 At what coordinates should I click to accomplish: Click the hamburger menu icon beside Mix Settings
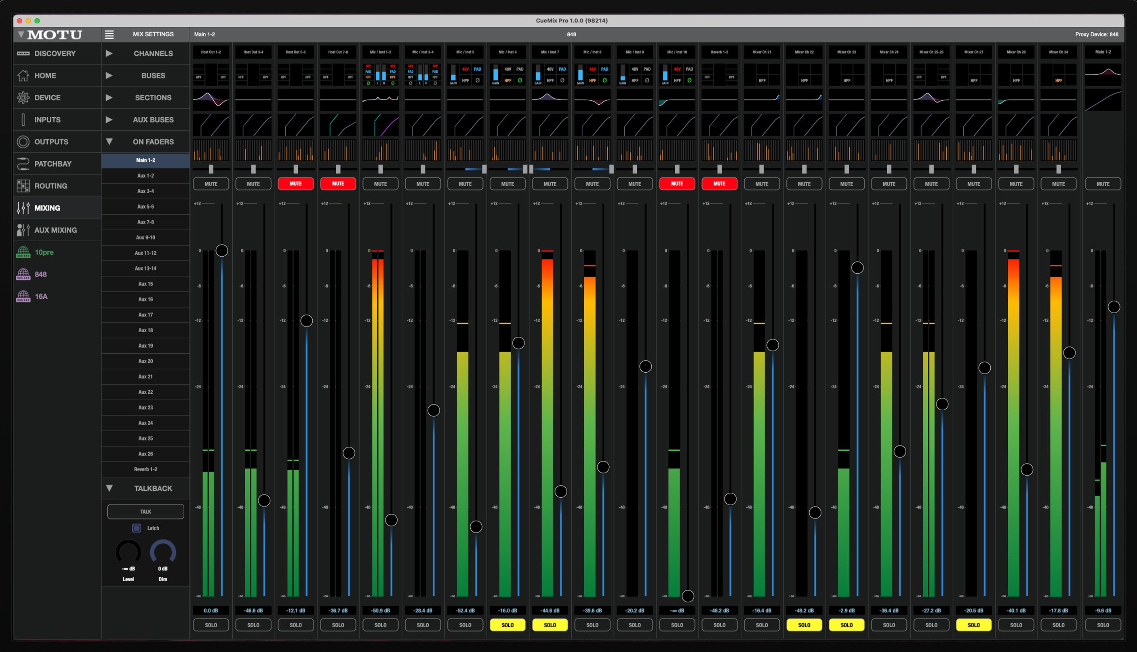[x=109, y=34]
